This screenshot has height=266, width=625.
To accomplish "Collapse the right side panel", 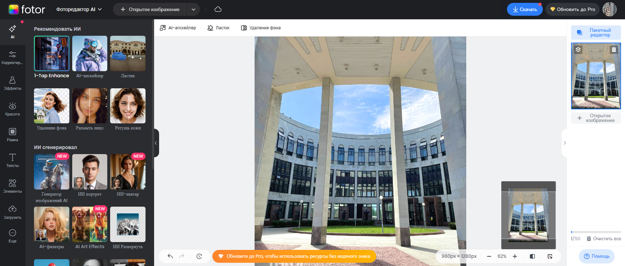I will point(565,143).
